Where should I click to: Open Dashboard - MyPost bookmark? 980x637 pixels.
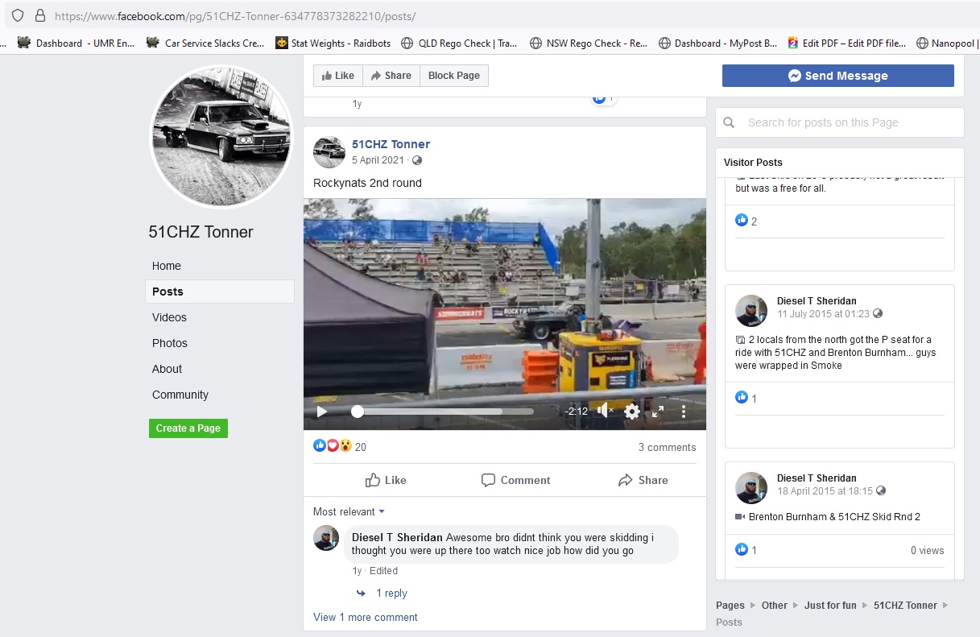tap(717, 43)
